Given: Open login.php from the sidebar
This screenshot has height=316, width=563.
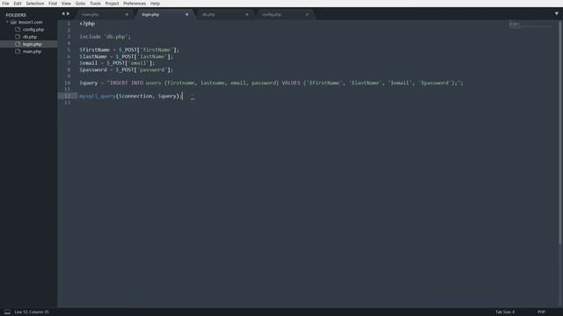Looking at the screenshot, I should coord(33,44).
